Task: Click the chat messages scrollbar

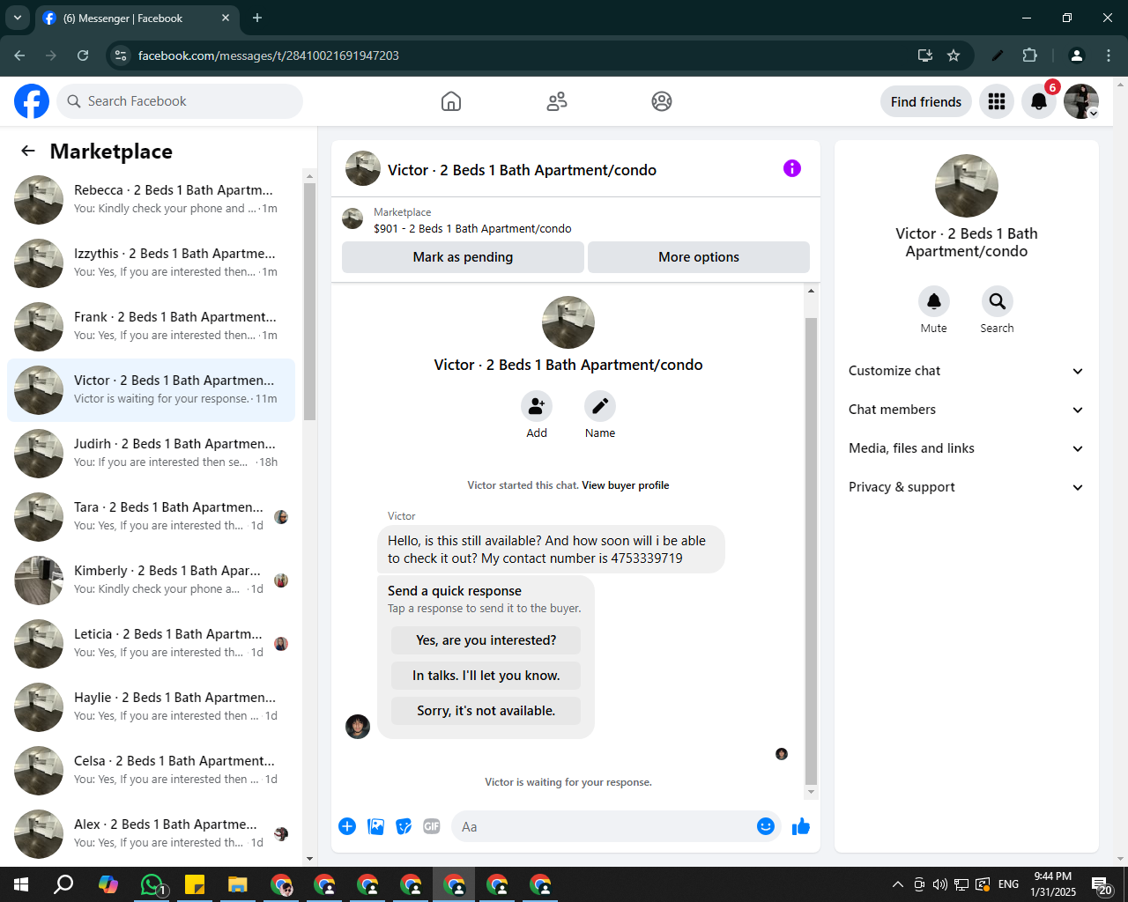Action: click(812, 551)
